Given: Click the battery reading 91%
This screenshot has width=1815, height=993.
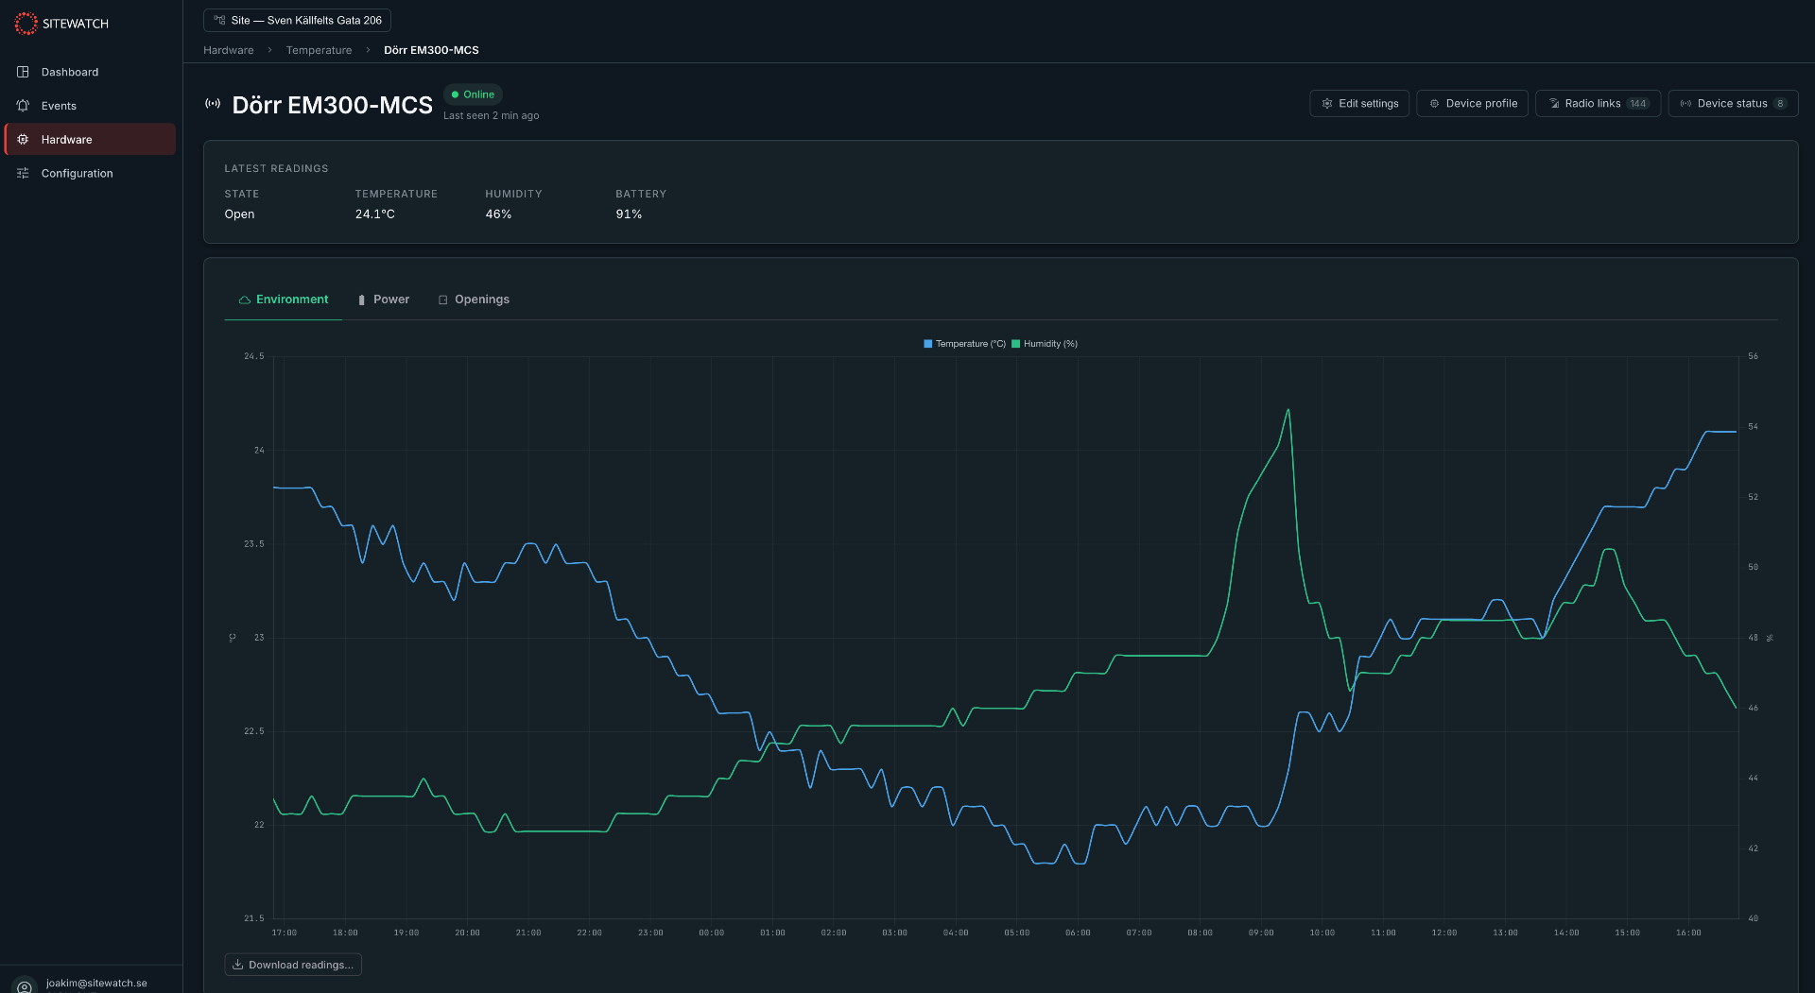Looking at the screenshot, I should coord(629,214).
